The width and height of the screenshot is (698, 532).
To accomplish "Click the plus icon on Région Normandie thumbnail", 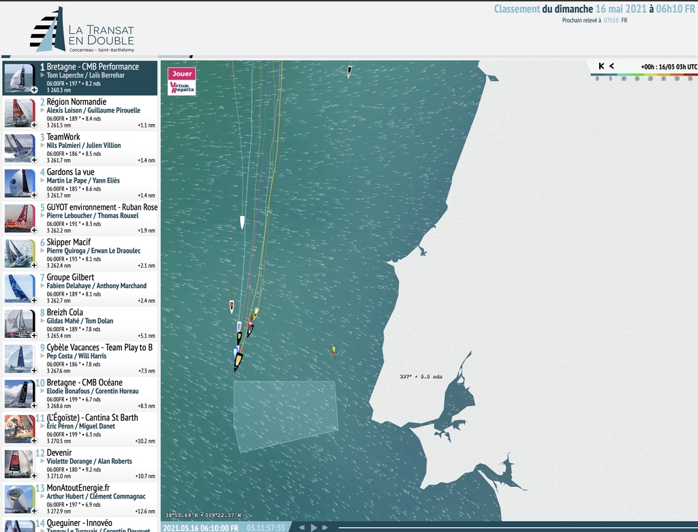I will coord(34,125).
